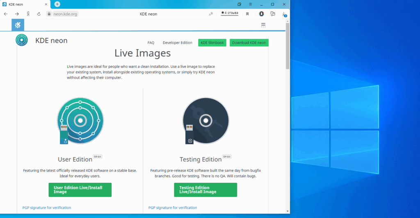Image resolution: width=420 pixels, height=218 pixels.
Task: Open the hamburger menu on the KDE page
Action: [x=263, y=25]
